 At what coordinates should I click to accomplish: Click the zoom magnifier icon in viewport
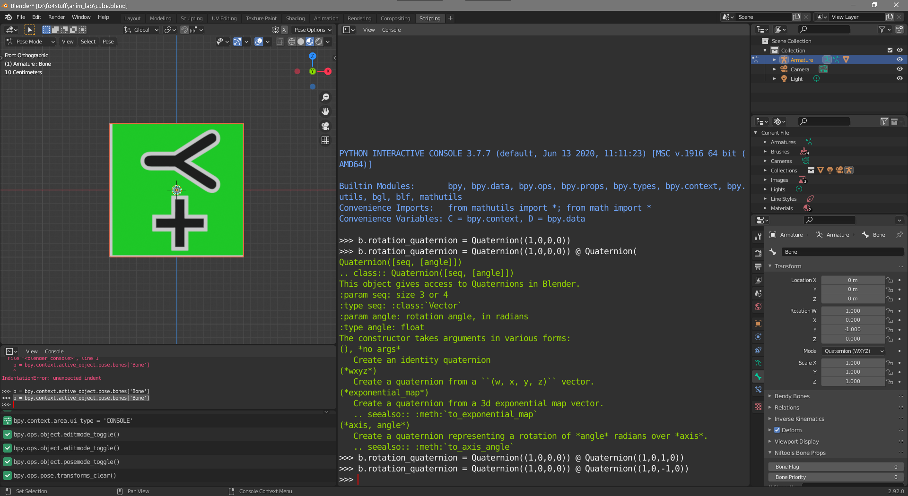325,97
